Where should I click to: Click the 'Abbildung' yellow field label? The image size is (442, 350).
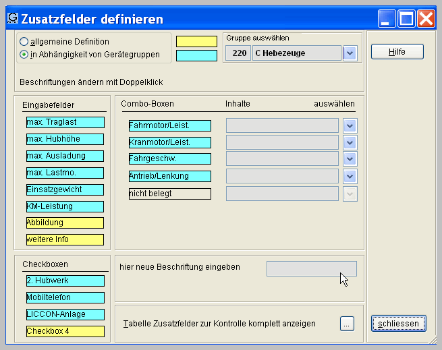click(65, 223)
